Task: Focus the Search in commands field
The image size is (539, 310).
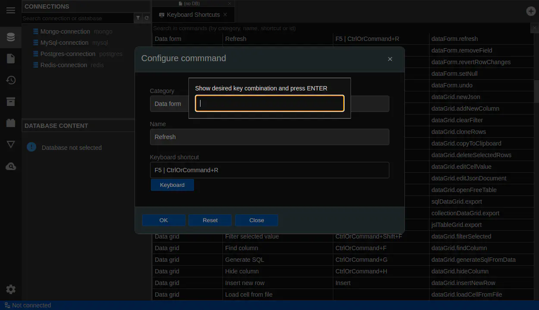Action: (342, 28)
